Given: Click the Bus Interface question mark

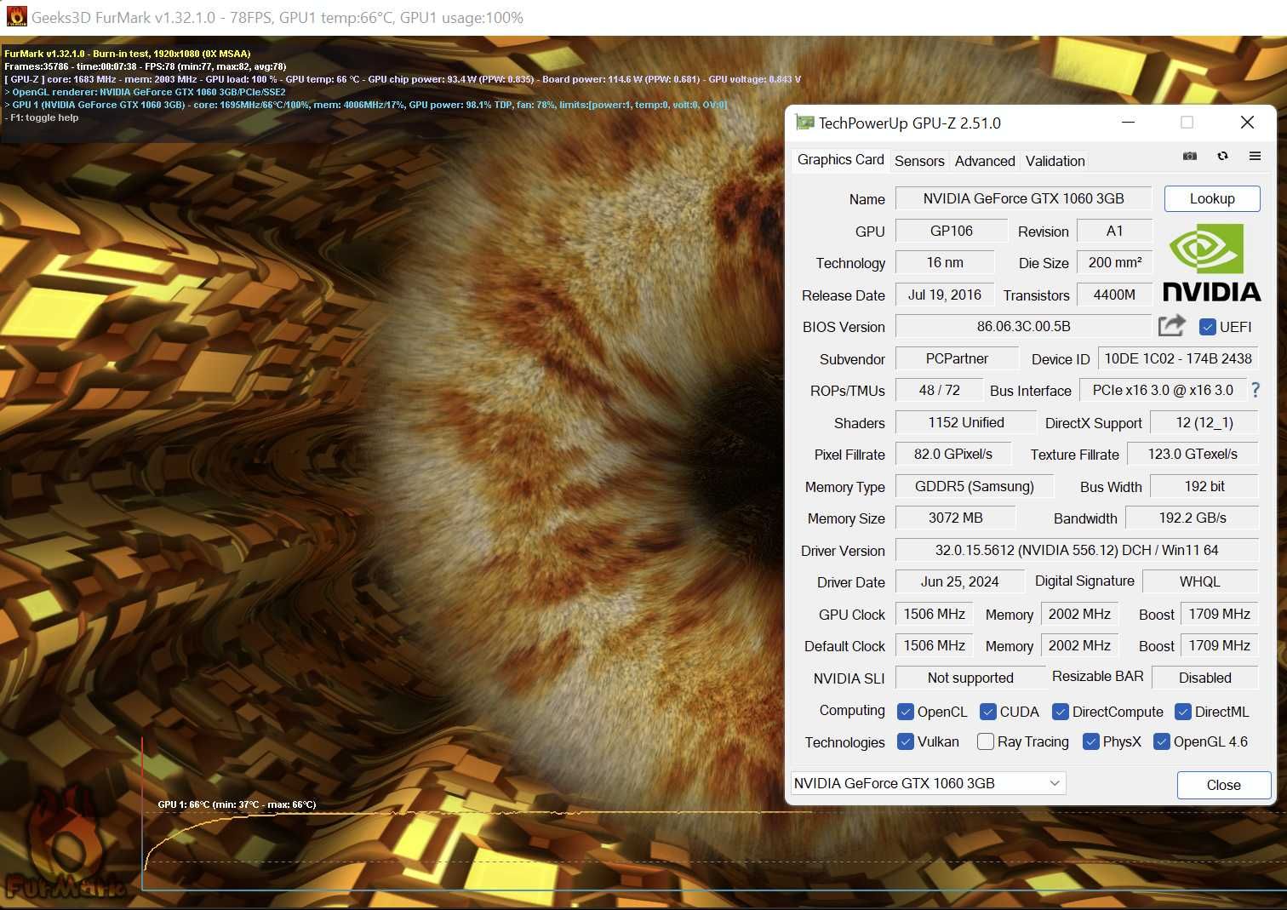Looking at the screenshot, I should pos(1256,390).
